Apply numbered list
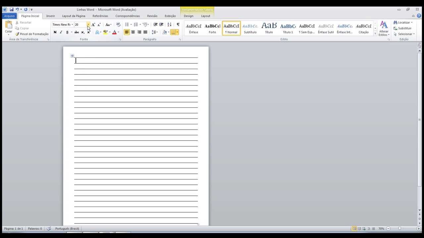Screen dimensions: 424x238 coord(136,24)
